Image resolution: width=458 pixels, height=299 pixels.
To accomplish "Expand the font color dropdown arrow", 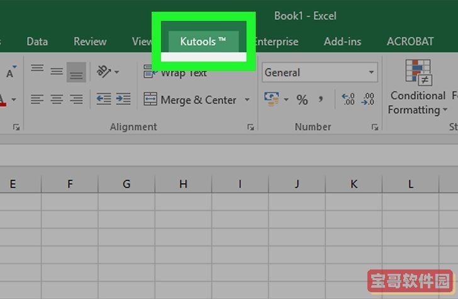I will coord(14,100).
